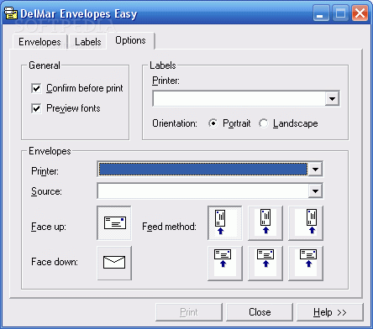Select the Face down envelope icon

[114, 263]
